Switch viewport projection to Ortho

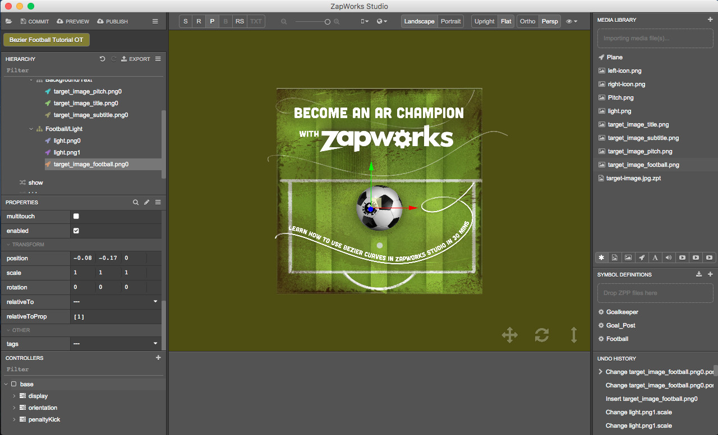coord(527,21)
